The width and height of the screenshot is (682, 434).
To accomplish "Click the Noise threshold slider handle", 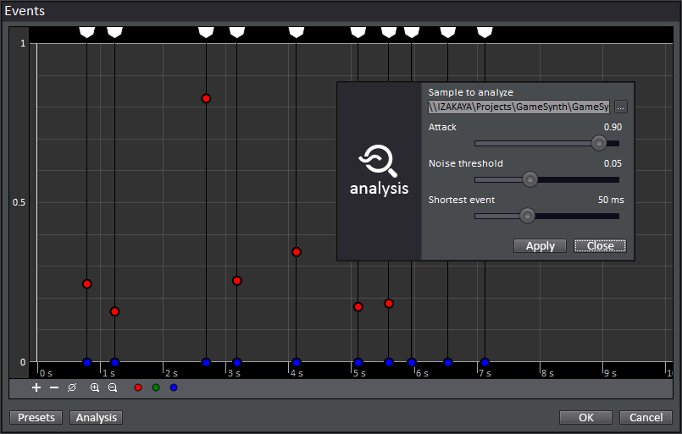I will [530, 179].
